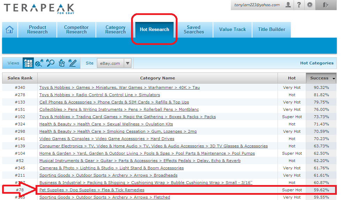The image size is (341, 200).
Task: Click the 81.82% success value
Action: point(321,95)
